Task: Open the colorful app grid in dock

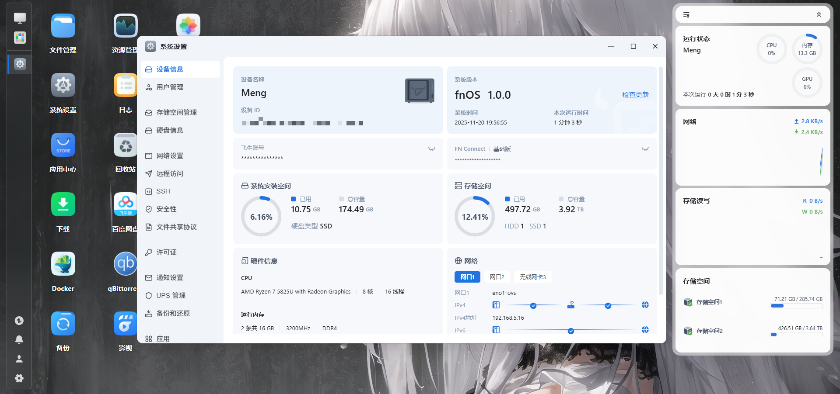Action: (20, 38)
